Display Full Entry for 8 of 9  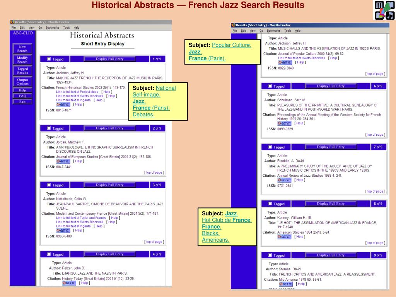point(331,204)
